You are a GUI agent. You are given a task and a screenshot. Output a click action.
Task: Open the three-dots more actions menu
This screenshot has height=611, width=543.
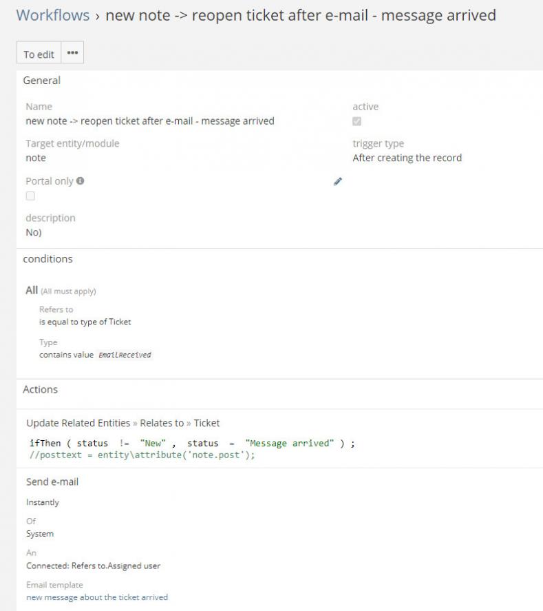click(x=72, y=54)
